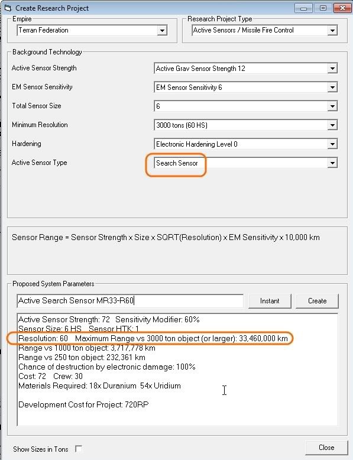The height and width of the screenshot is (460, 353).
Task: Click the window icon in the title bar
Action: coord(8,8)
